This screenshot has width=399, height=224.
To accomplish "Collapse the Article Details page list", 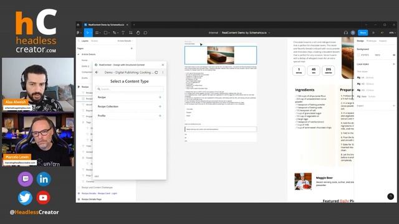I will coord(79,54).
